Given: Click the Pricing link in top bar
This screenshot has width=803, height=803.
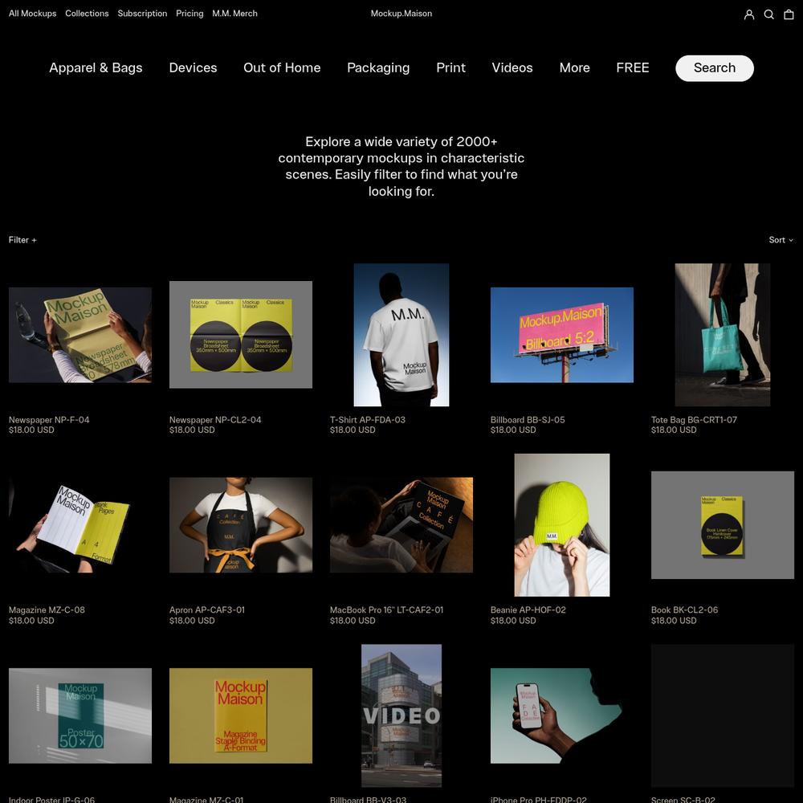Looking at the screenshot, I should click(190, 14).
